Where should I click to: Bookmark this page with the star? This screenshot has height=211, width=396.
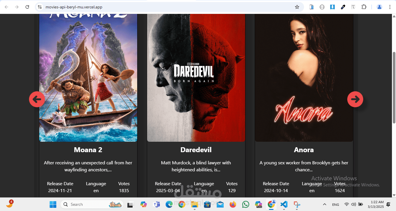[297, 7]
